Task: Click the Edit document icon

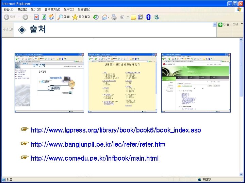Action: [x=122, y=17]
